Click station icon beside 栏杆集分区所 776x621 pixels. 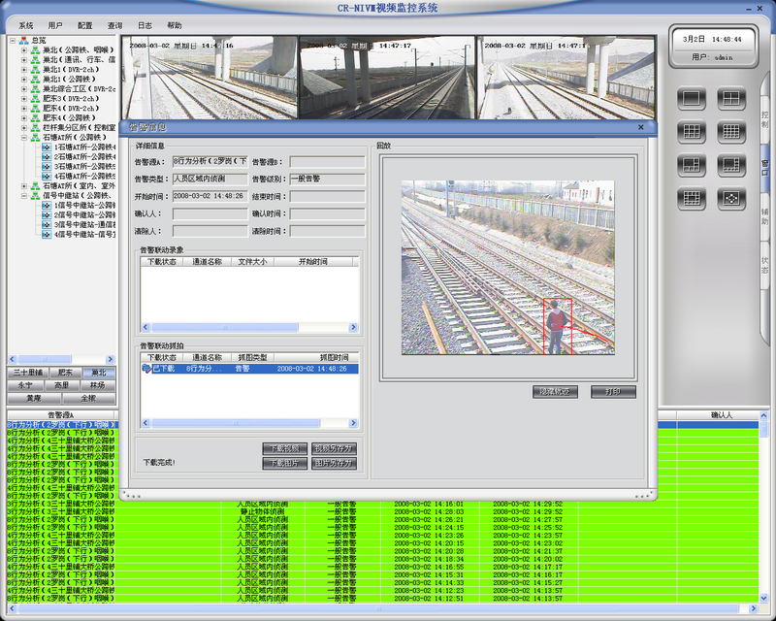point(35,127)
